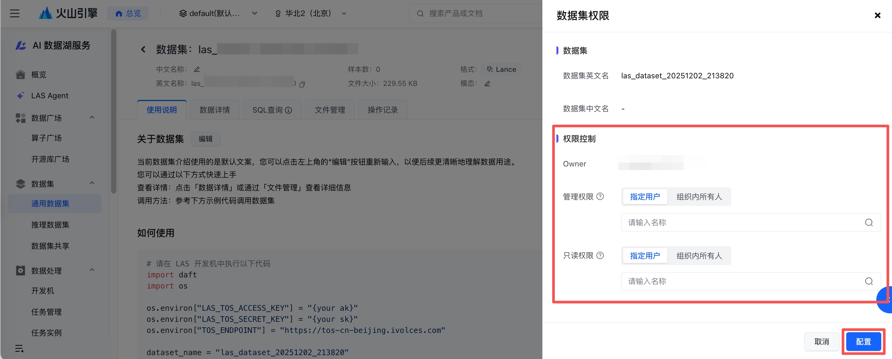Select 组织内所有人 for 只读权限
This screenshot has height=359, width=892.
coord(699,256)
